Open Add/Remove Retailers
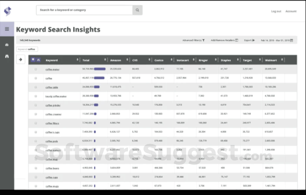 (x=224, y=40)
